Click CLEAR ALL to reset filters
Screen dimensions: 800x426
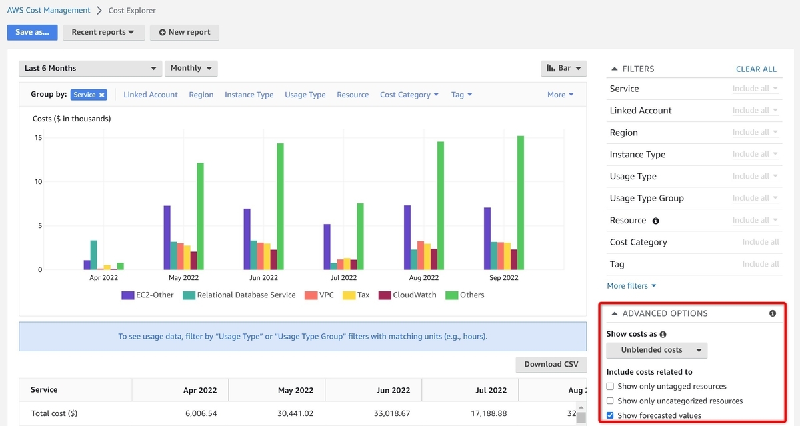[756, 69]
